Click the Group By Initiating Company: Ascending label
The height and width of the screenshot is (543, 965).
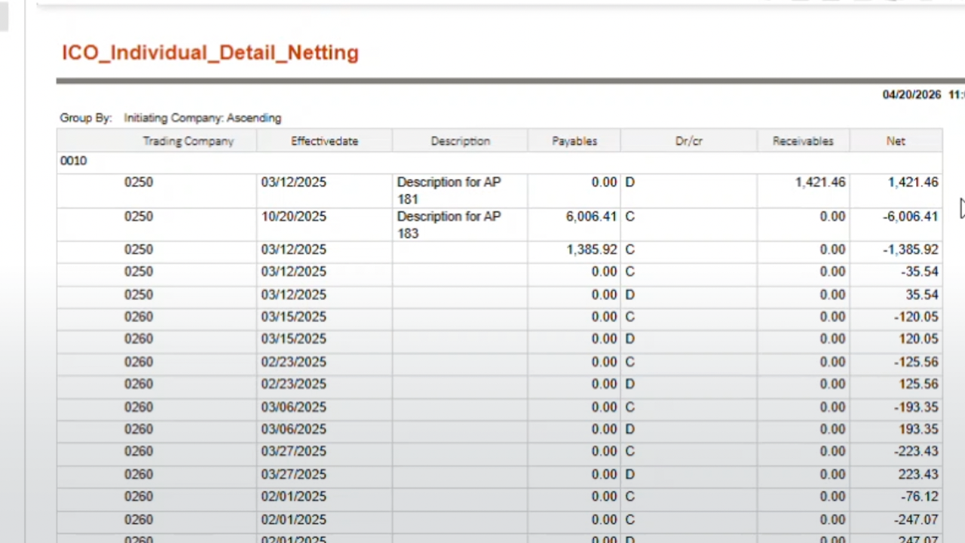tap(171, 118)
